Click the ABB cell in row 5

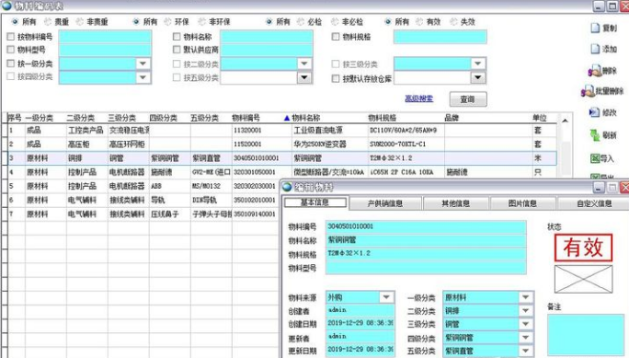click(170, 186)
